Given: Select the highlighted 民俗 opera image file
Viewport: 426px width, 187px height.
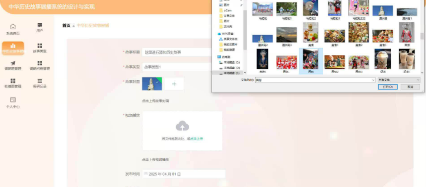Looking at the screenshot, I should click(310, 61).
